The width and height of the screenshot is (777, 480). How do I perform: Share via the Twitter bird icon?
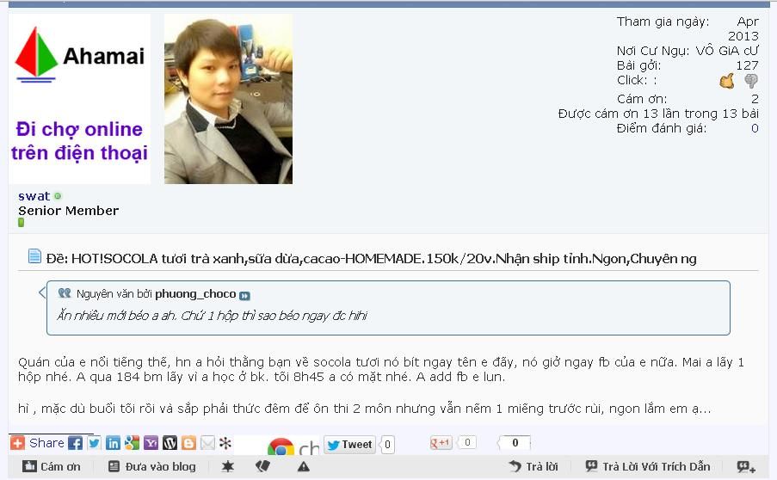[x=94, y=443]
